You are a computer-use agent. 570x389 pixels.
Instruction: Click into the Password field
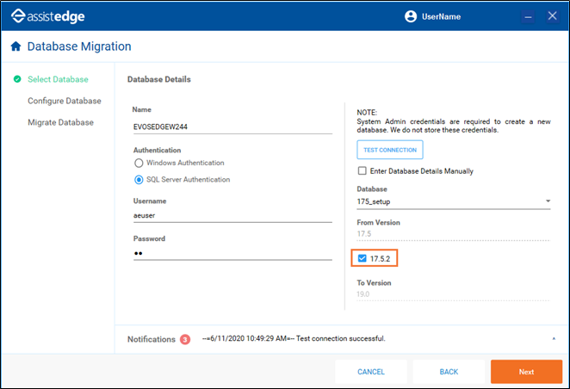click(x=232, y=255)
